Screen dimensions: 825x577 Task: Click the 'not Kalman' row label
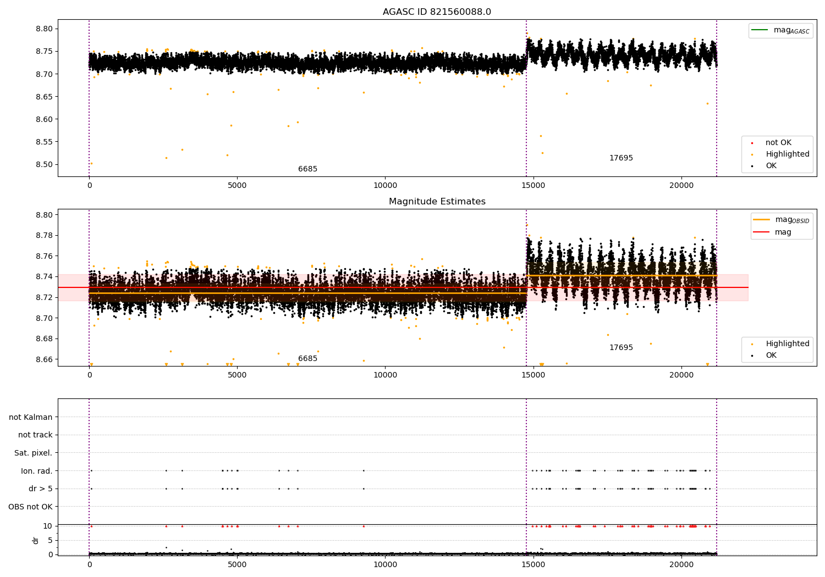point(31,418)
